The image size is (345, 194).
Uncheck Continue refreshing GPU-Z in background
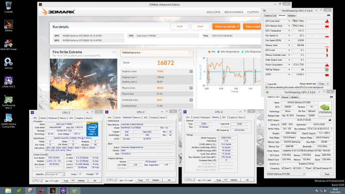coord(266,87)
